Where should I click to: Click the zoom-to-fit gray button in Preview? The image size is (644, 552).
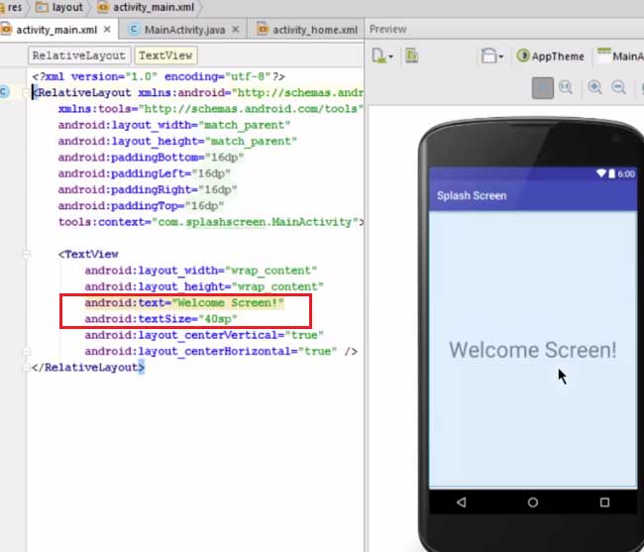coord(543,88)
